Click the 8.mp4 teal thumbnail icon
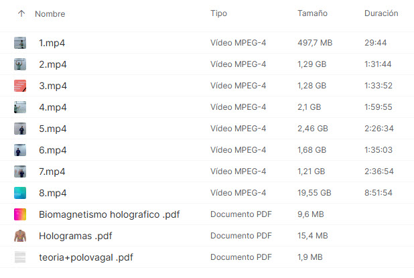414x278 pixels. (x=20, y=193)
